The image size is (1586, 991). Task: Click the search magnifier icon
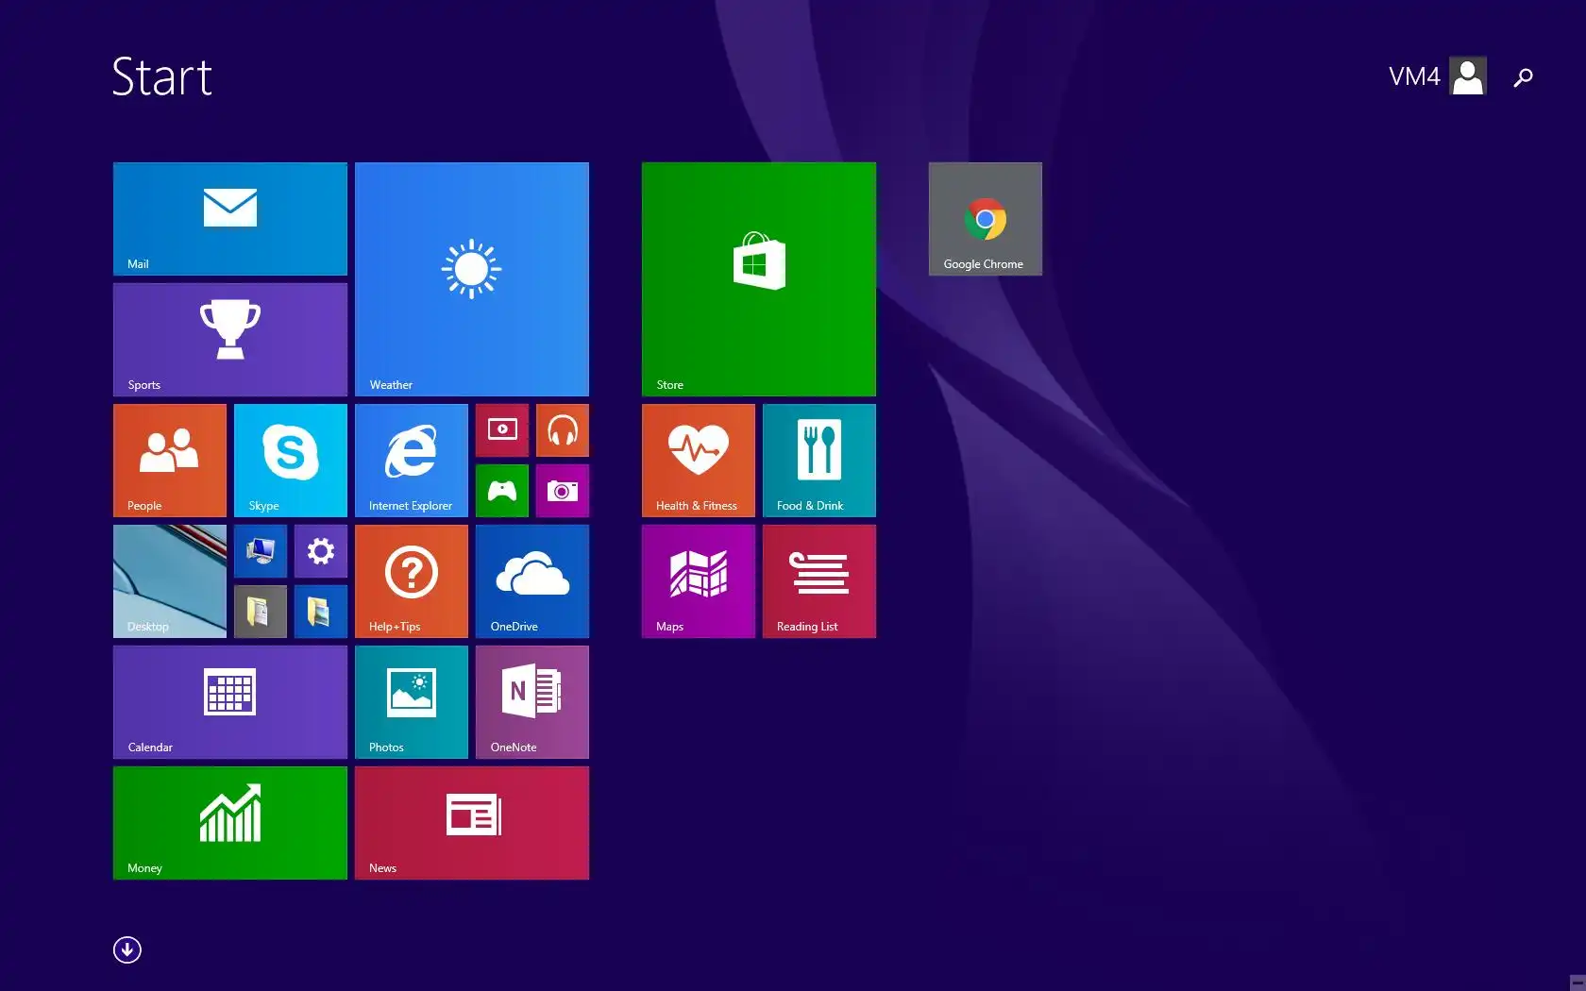pos(1523,77)
